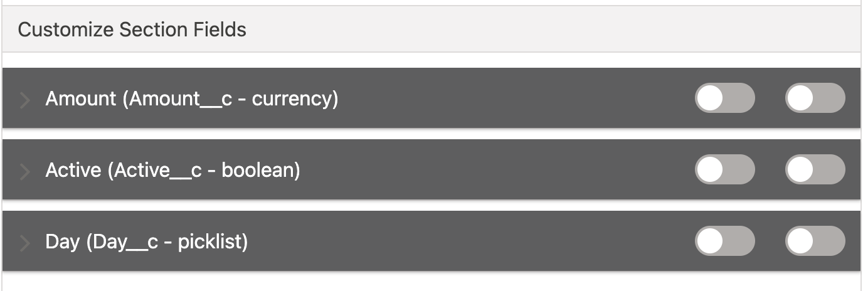
Task: Click empty middle area of Active row bar
Action: point(502,170)
